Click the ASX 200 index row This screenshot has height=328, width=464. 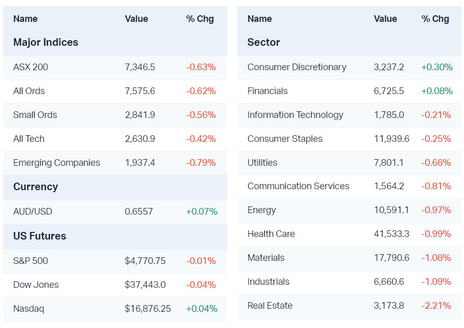(31, 67)
